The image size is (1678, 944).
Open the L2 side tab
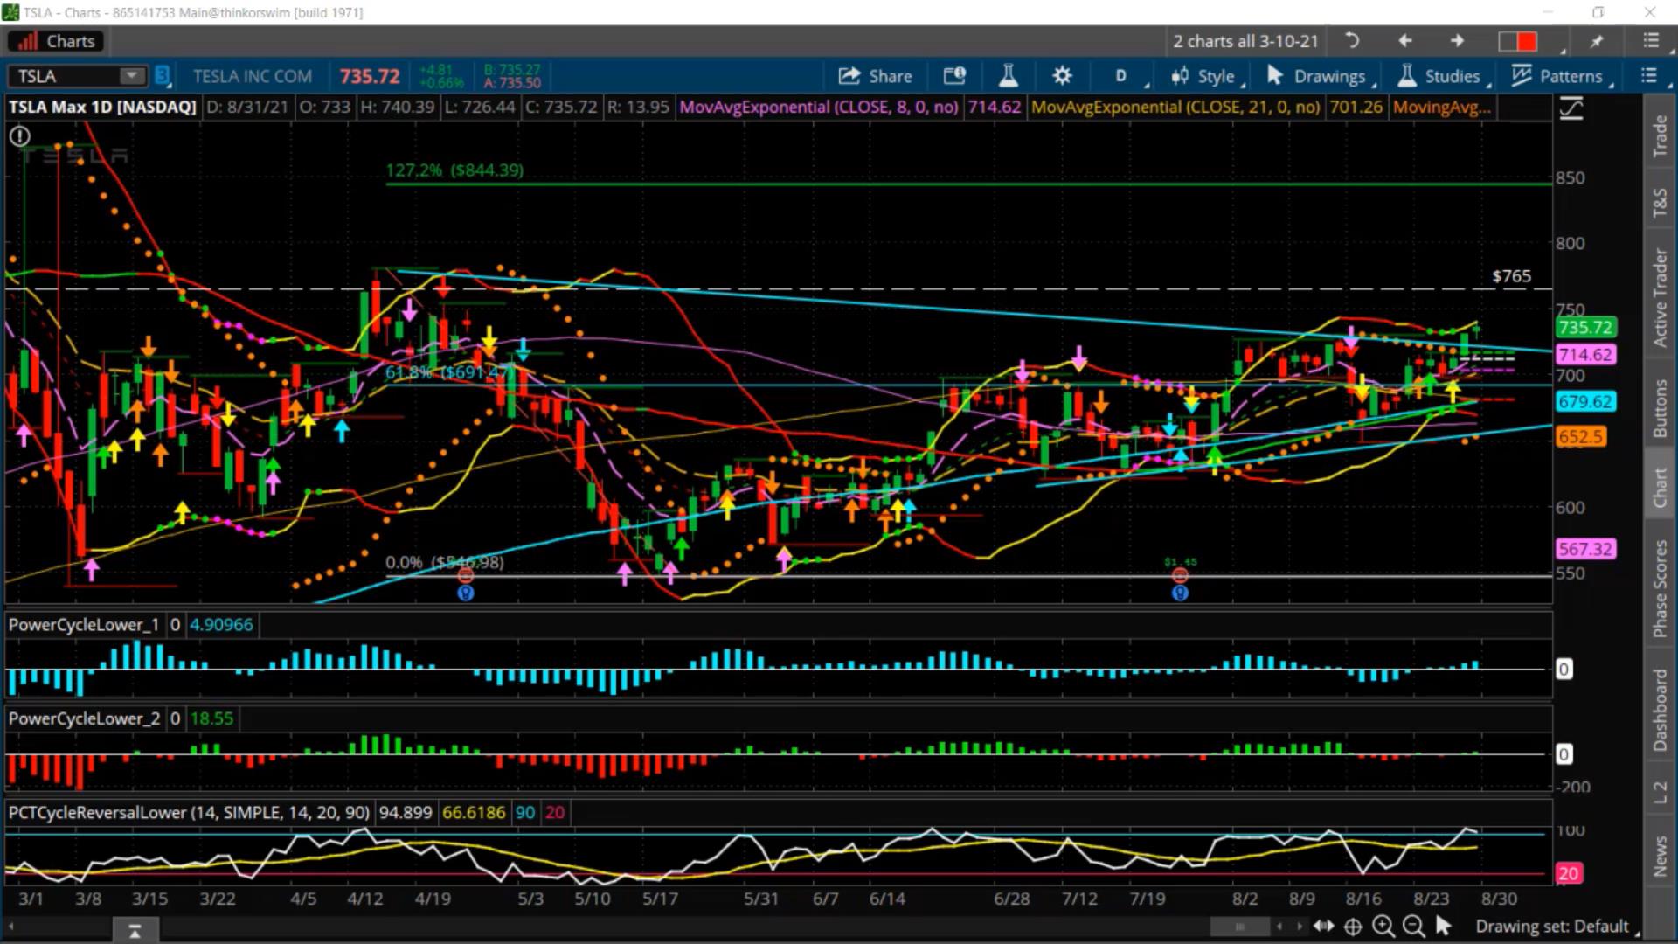(x=1660, y=793)
